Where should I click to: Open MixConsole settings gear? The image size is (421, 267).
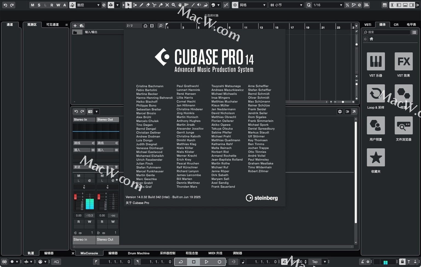click(x=340, y=111)
